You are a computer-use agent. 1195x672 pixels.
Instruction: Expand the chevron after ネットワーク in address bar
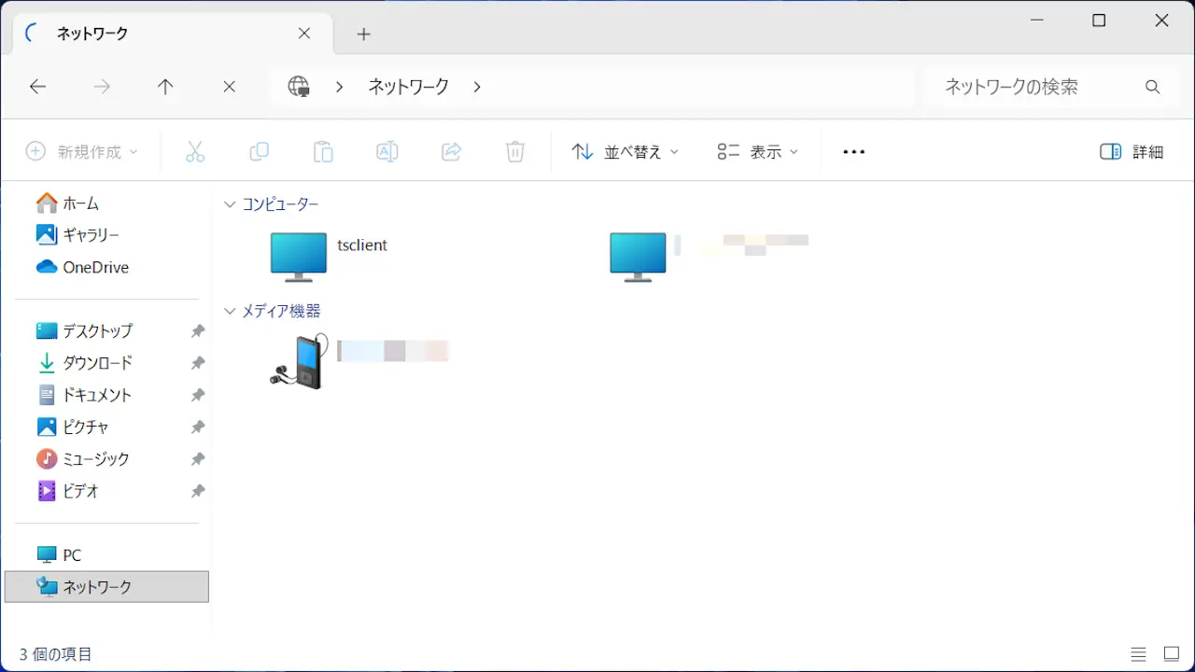coord(477,87)
